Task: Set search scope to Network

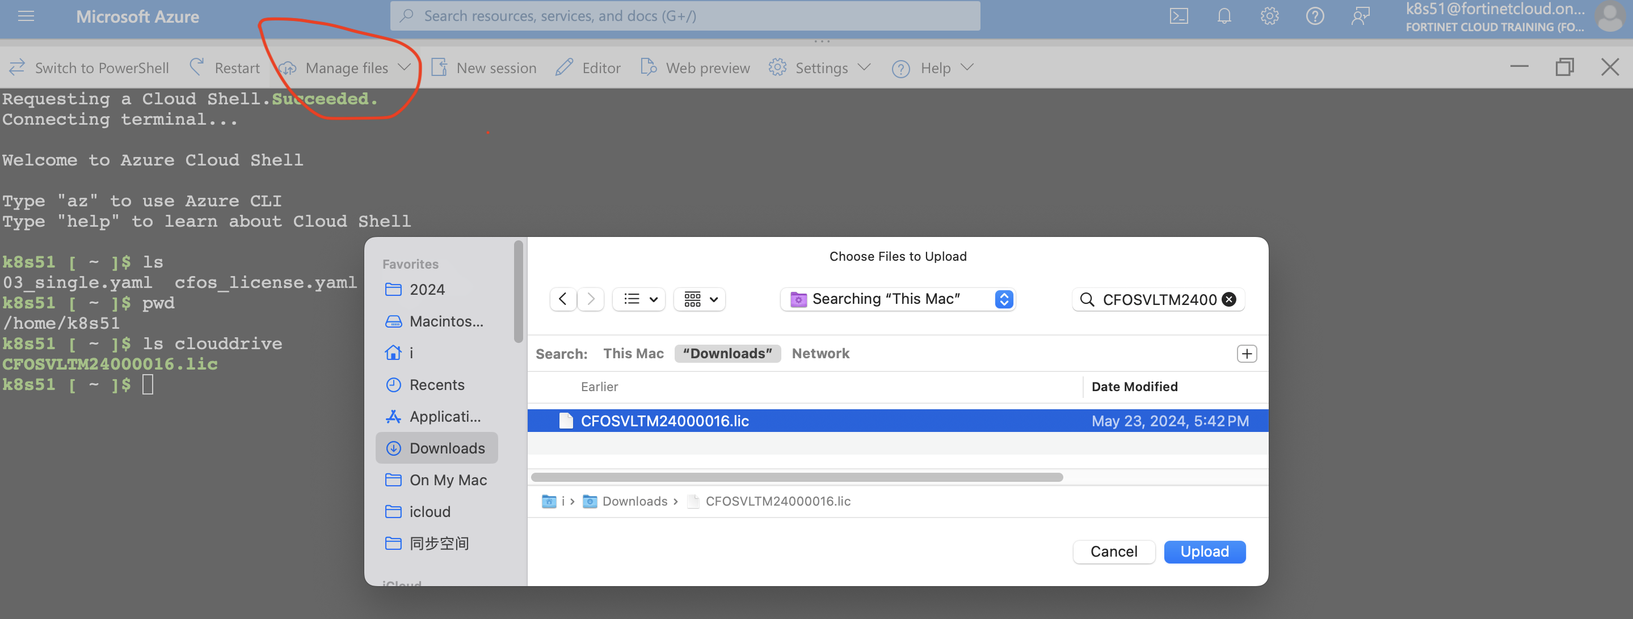Action: click(x=820, y=354)
